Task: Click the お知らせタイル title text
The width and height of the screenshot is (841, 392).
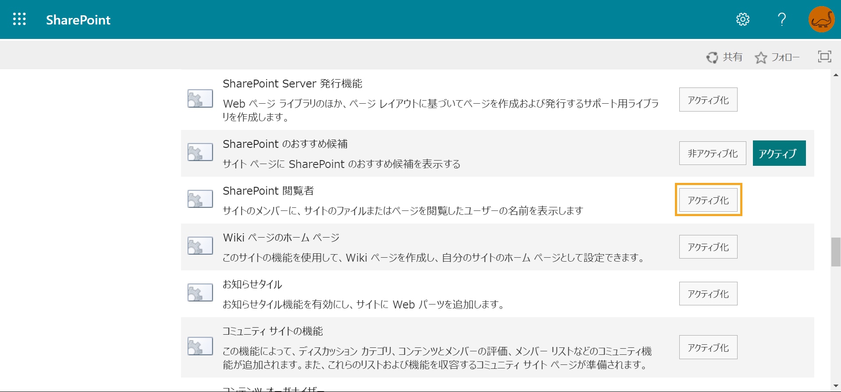Action: pyautogui.click(x=252, y=284)
